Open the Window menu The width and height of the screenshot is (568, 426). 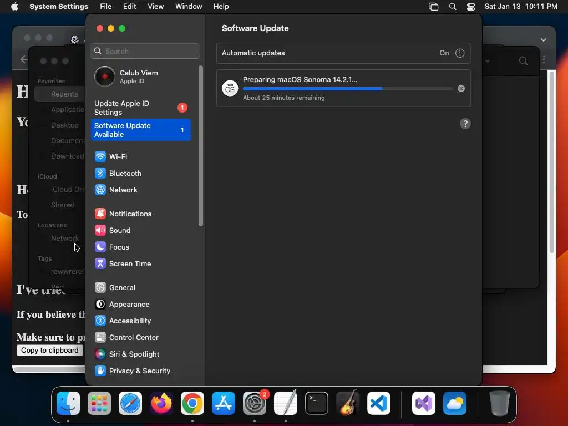point(189,7)
